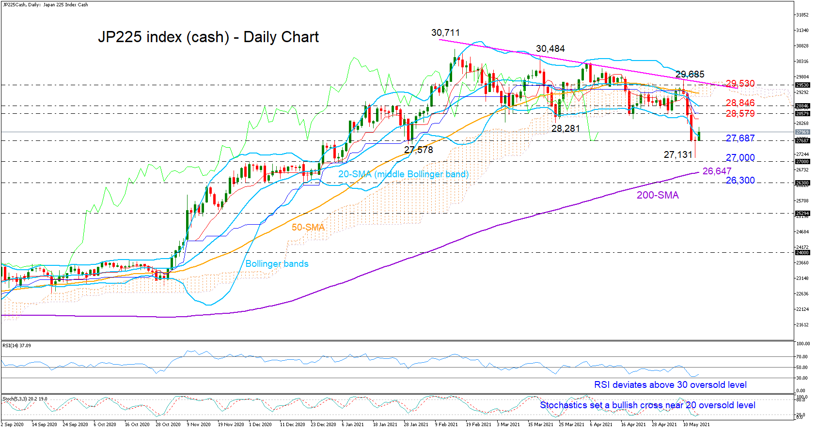Select the 29,685 price annotation
The width and height of the screenshot is (817, 430).
pyautogui.click(x=690, y=75)
